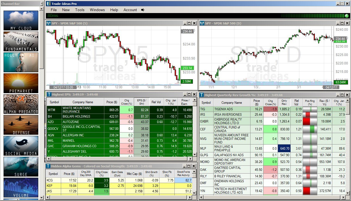Click the Pos Rng bar for OXBR
This screenshot has width=351, height=201.
(310, 121)
